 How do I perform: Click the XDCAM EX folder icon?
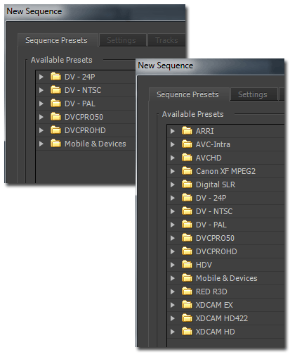[x=187, y=304]
